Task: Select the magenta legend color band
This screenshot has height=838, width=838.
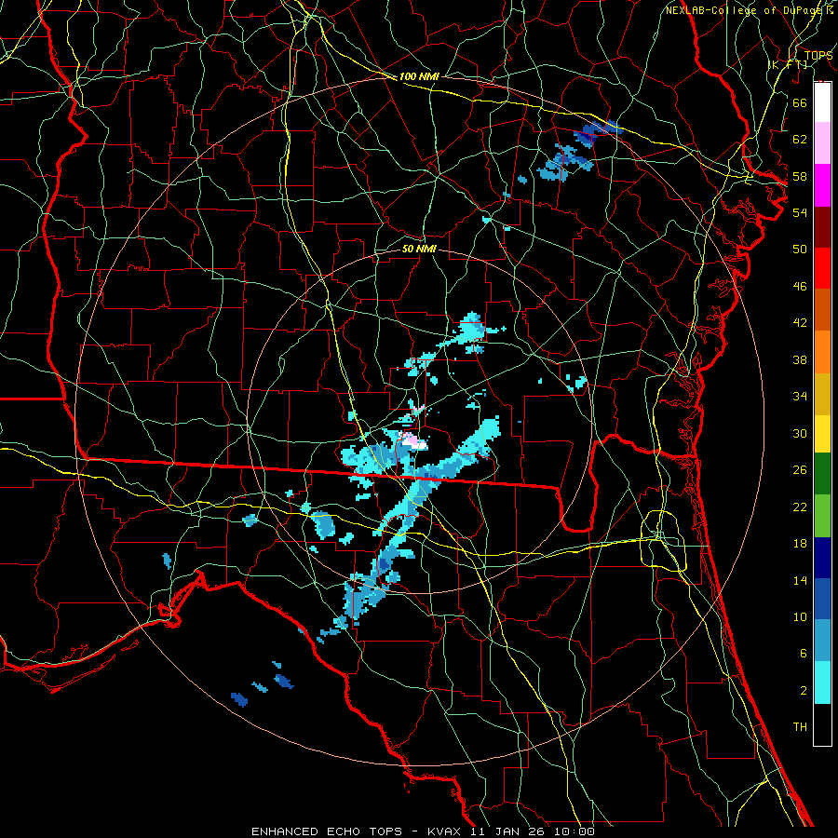Action: (x=822, y=185)
